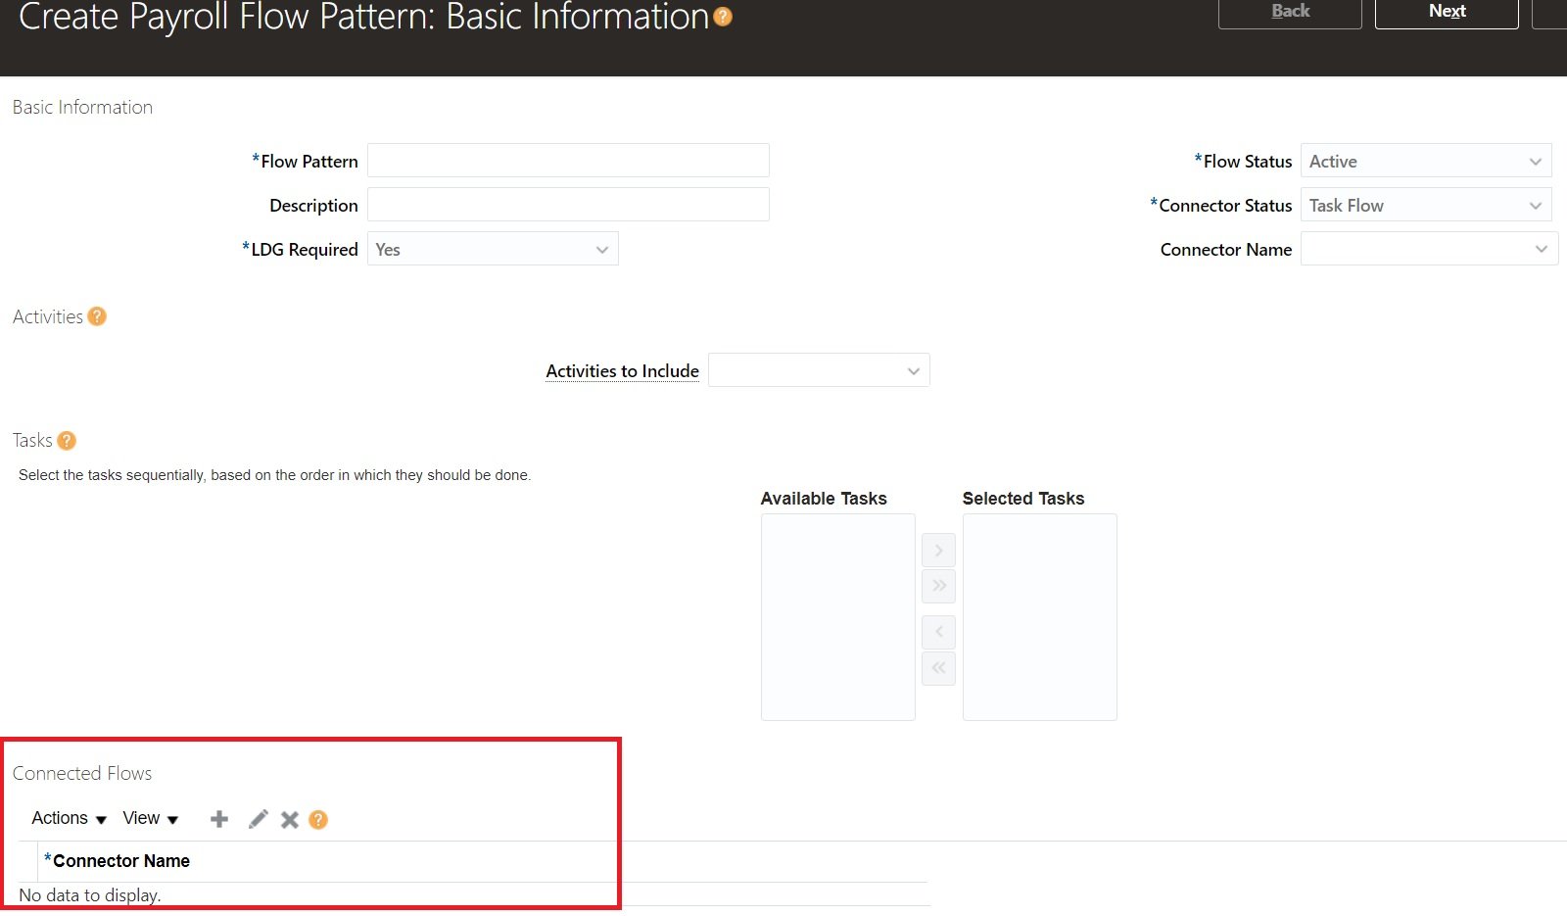
Task: Click the Next button
Action: click(1447, 12)
